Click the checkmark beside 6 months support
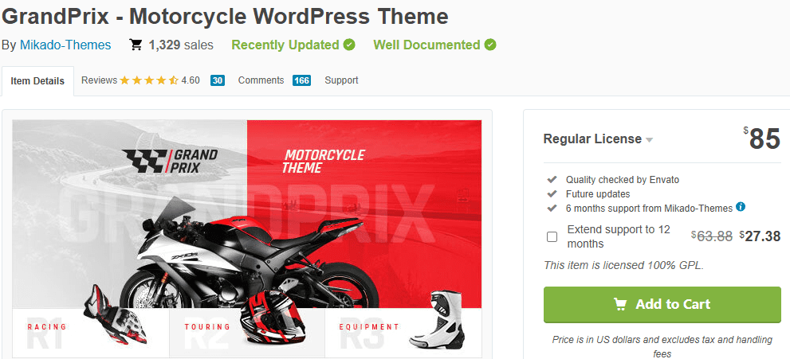The height and width of the screenshot is (359, 790). 552,208
